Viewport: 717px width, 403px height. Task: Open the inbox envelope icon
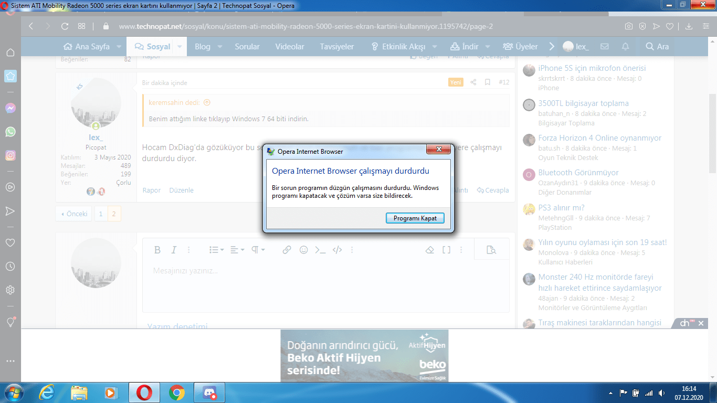(x=604, y=47)
